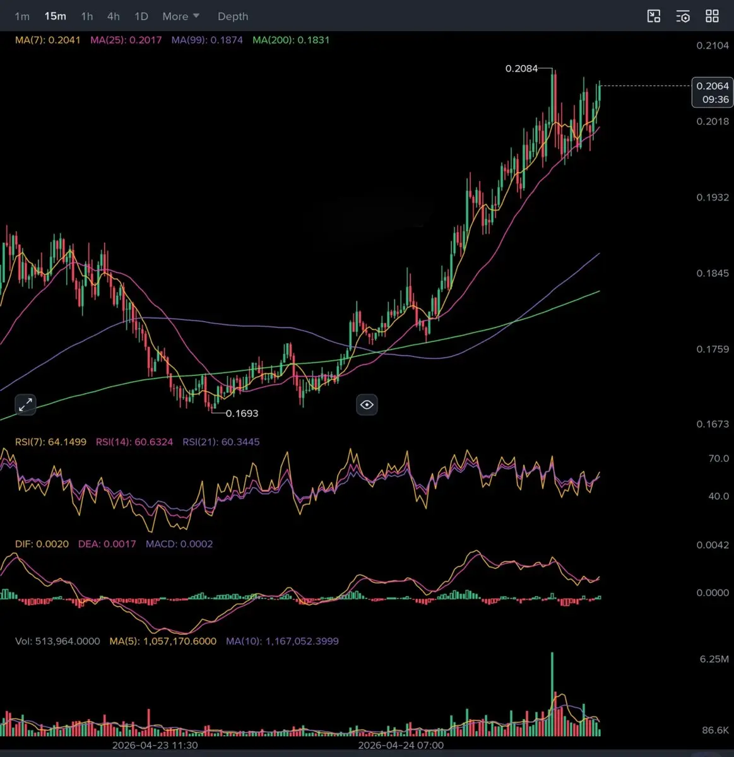Click the 0.2104 price axis label

point(713,45)
